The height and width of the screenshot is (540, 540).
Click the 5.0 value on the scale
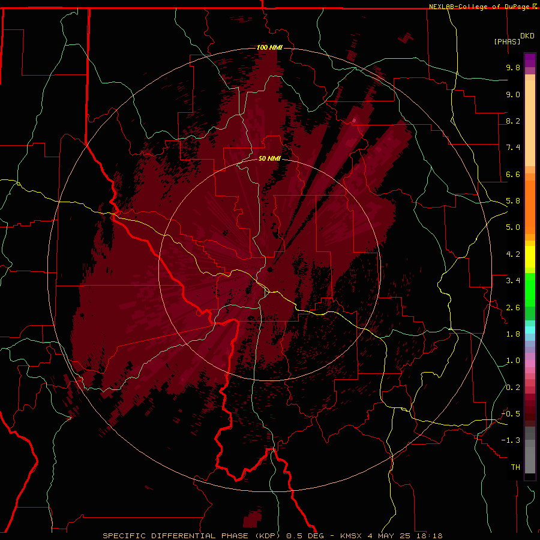coord(513,227)
